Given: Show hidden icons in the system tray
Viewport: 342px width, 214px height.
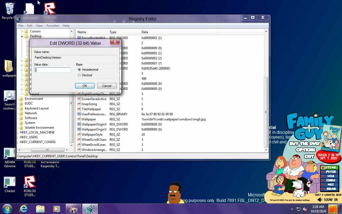Looking at the screenshot, I should point(292,209).
